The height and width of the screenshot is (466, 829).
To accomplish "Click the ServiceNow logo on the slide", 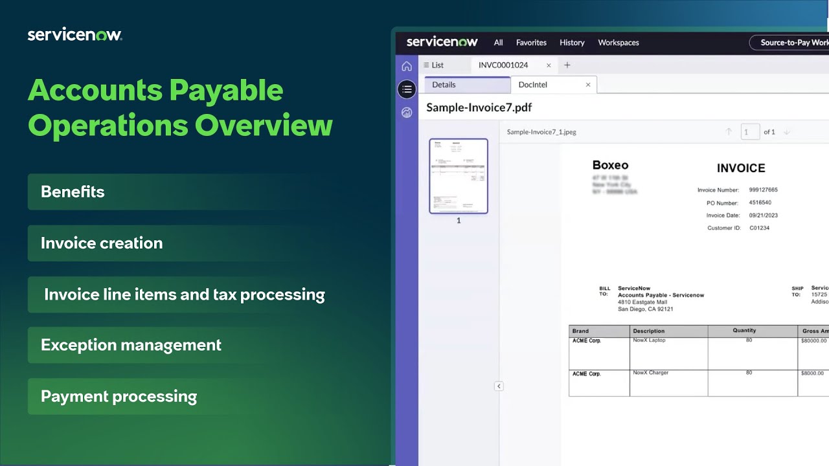I will [x=75, y=35].
